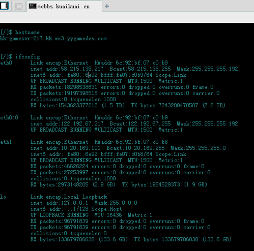Click the dotted-square icon beside the tab
Viewport: 254px width, 251px height.
(x=19, y=6)
